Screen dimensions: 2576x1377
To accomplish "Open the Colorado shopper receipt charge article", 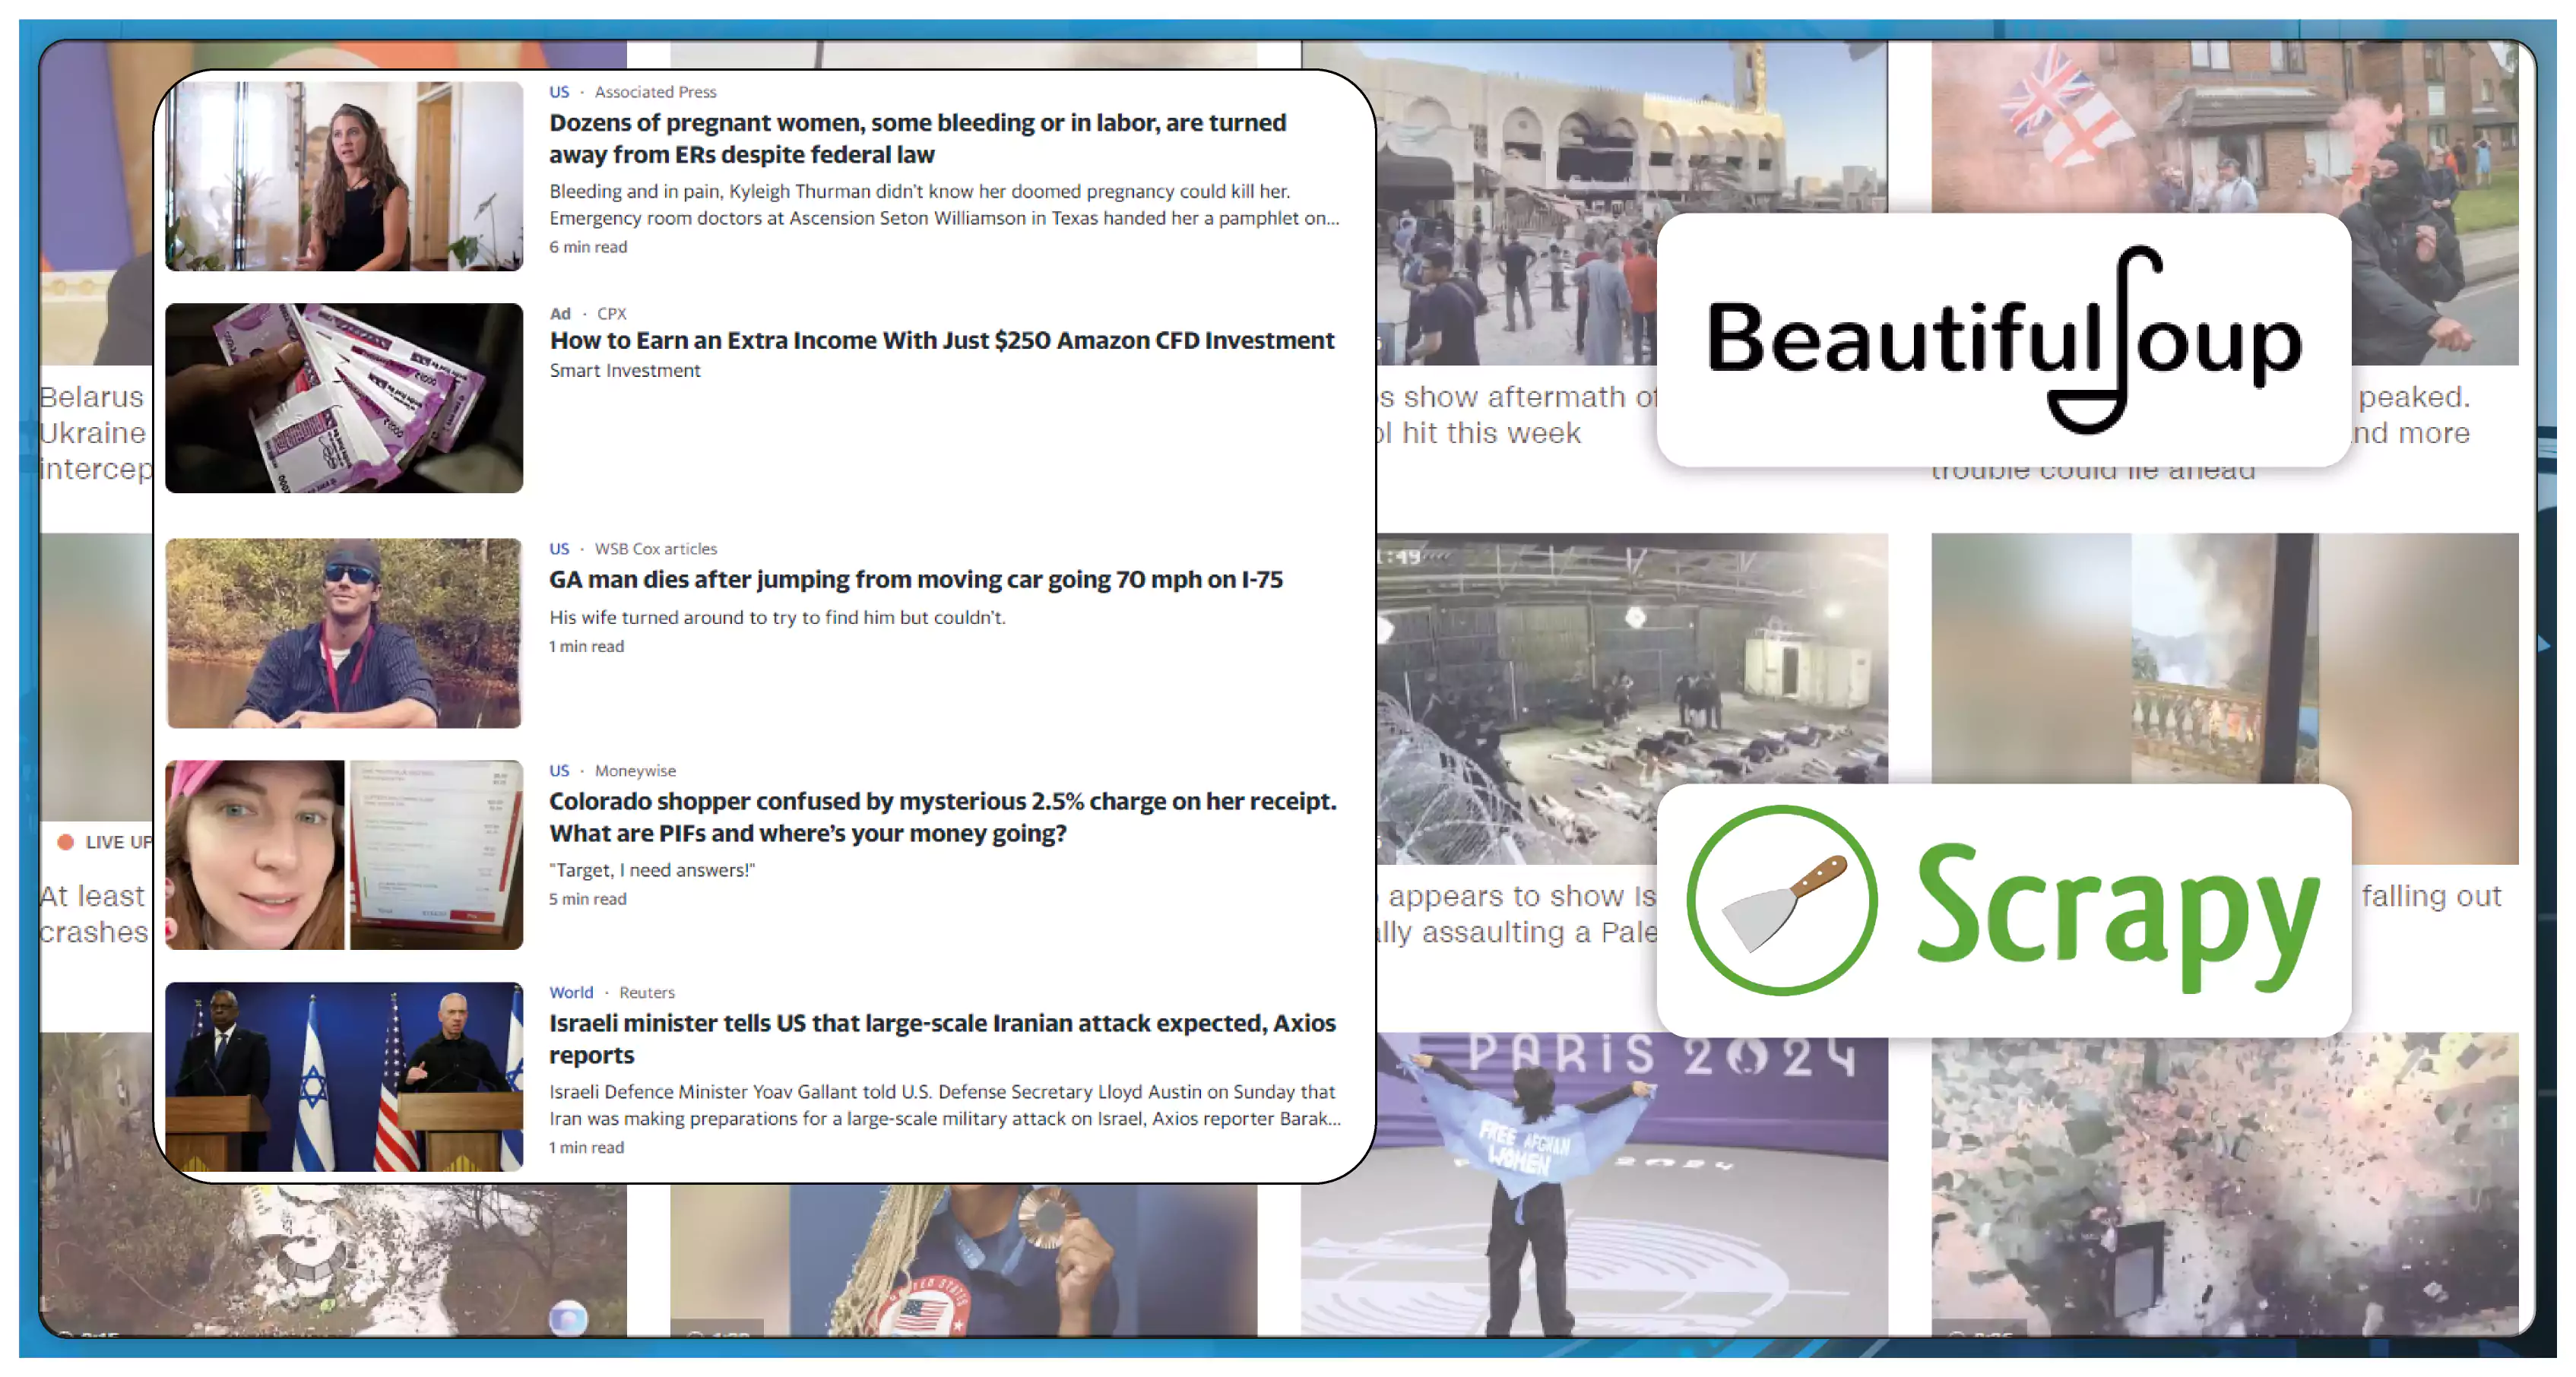I will click(942, 817).
